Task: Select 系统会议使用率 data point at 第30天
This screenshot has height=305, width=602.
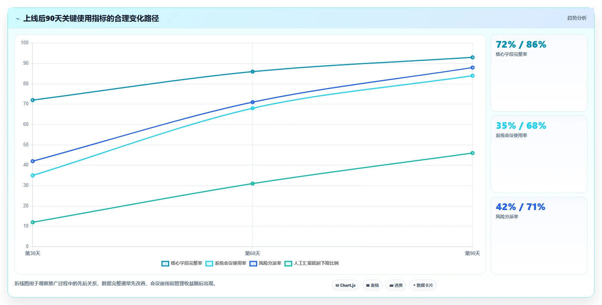Action: [x=33, y=175]
